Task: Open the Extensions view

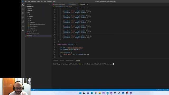Action: click(x=23, y=22)
